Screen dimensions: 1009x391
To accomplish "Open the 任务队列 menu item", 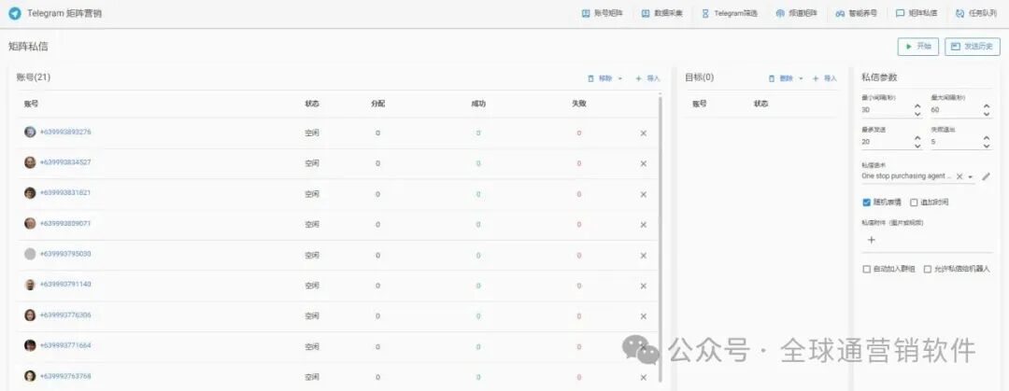I will 977,13.
